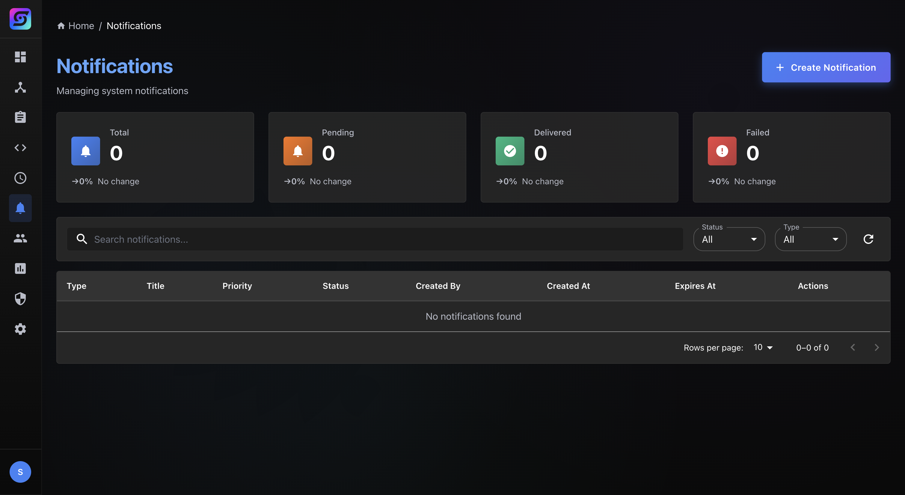Image resolution: width=905 pixels, height=495 pixels.
Task: Click the search magnifier icon
Action: click(x=82, y=239)
